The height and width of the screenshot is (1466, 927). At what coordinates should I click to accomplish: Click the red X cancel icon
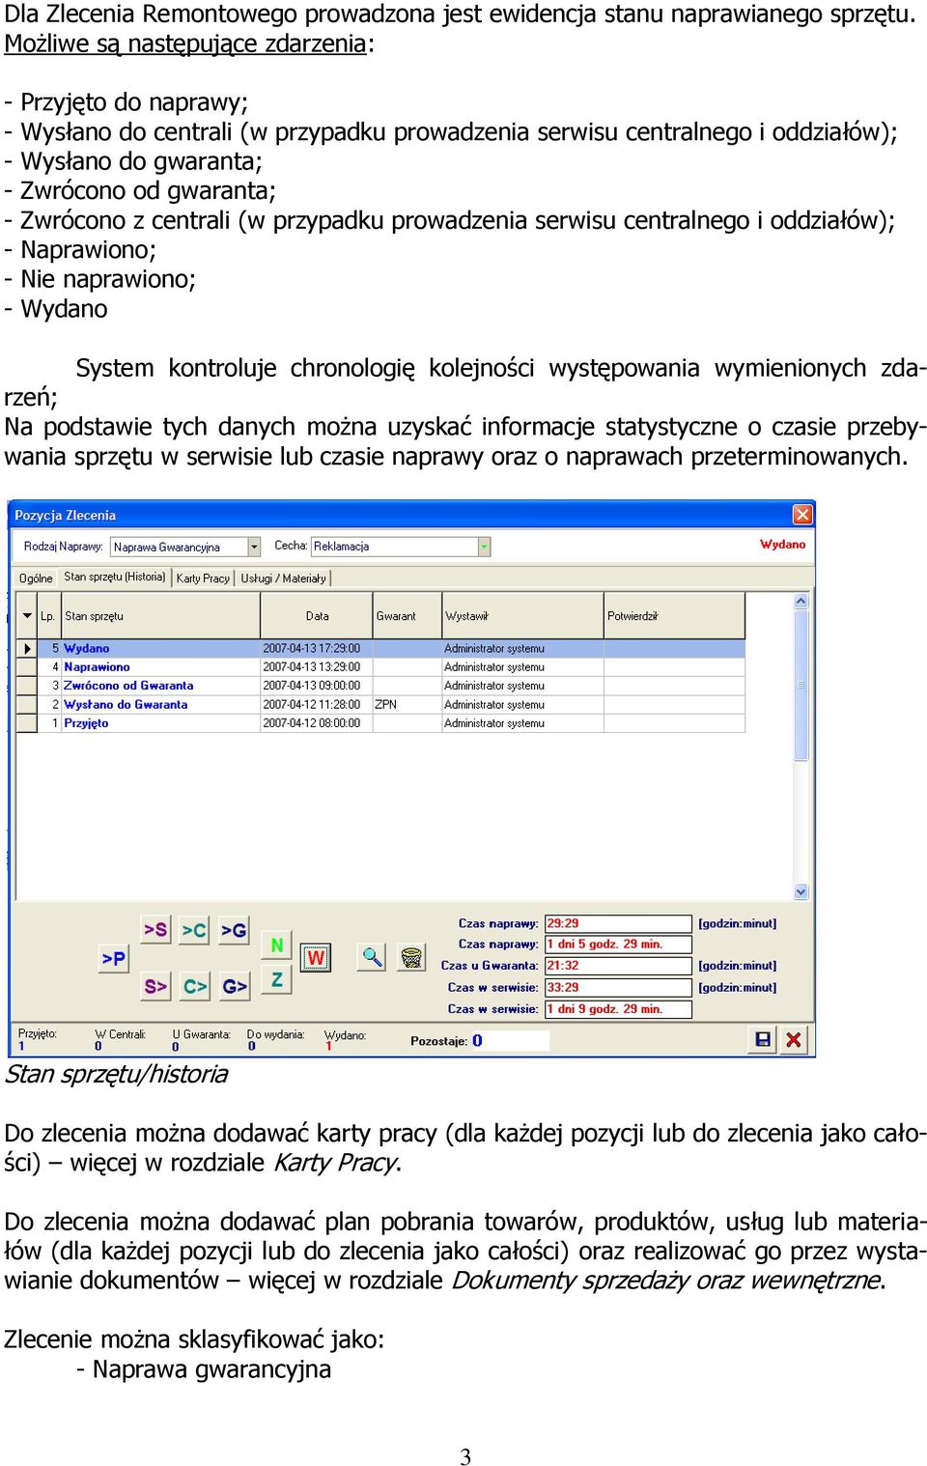[x=794, y=1039]
